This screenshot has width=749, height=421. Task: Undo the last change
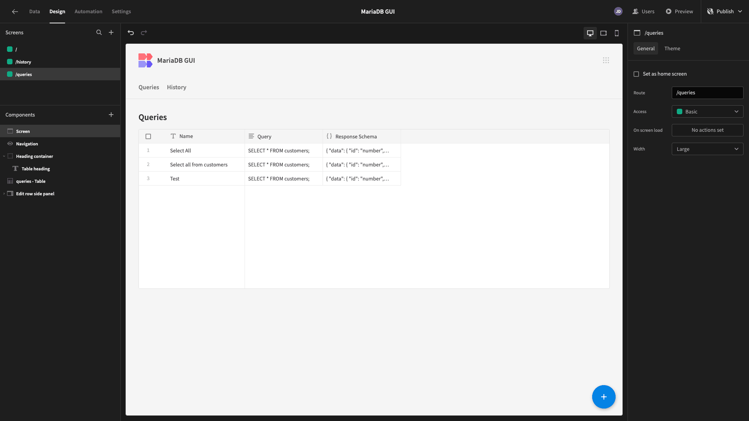[131, 33]
